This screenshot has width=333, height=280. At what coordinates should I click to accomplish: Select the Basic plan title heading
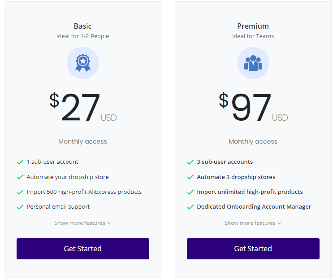pyautogui.click(x=82, y=26)
